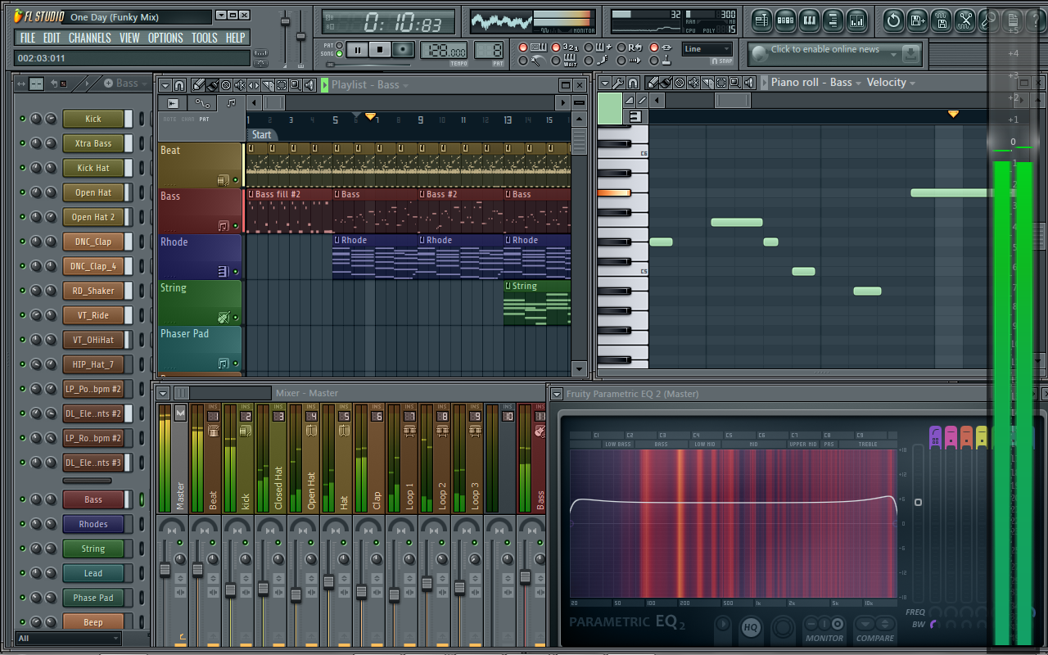1048x655 pixels.
Task: Open the mixer shortcut icon in toolbar
Action: pyautogui.click(x=856, y=20)
